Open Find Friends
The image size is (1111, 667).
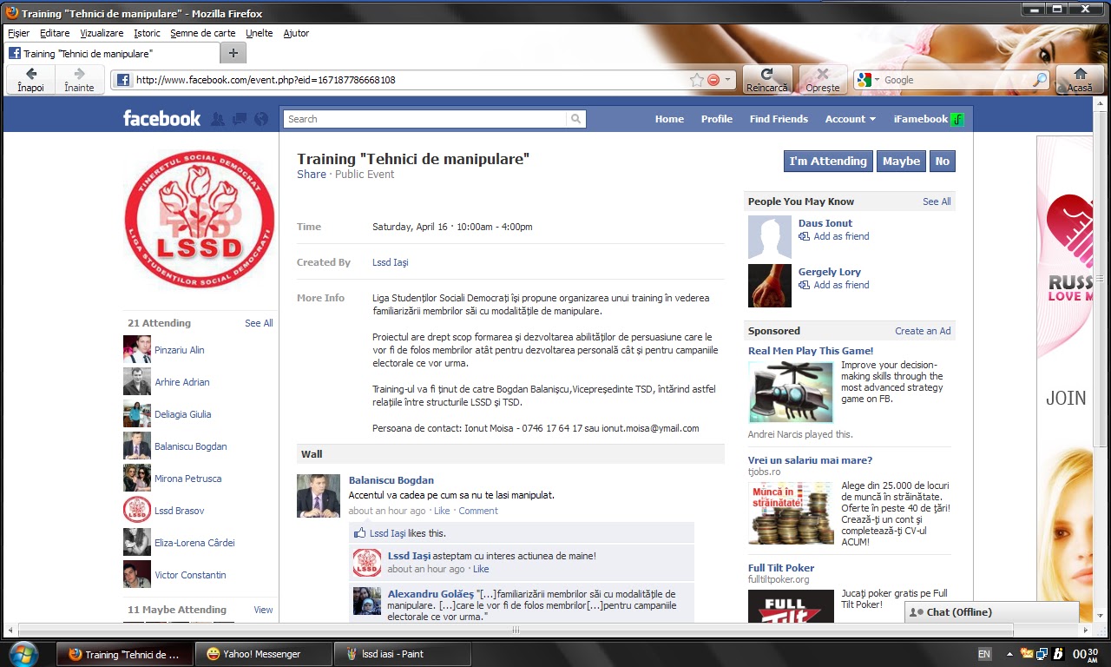[779, 119]
